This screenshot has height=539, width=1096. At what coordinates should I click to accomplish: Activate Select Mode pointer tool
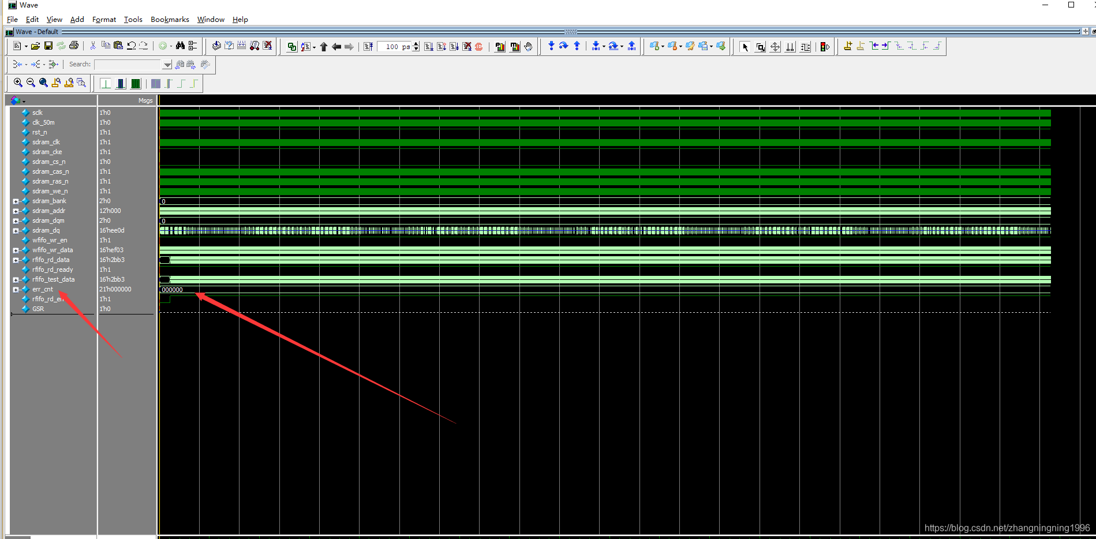745,47
